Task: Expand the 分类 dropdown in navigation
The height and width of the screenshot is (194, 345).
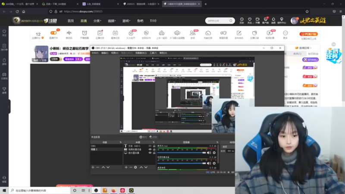Action: pyautogui.click(x=97, y=21)
